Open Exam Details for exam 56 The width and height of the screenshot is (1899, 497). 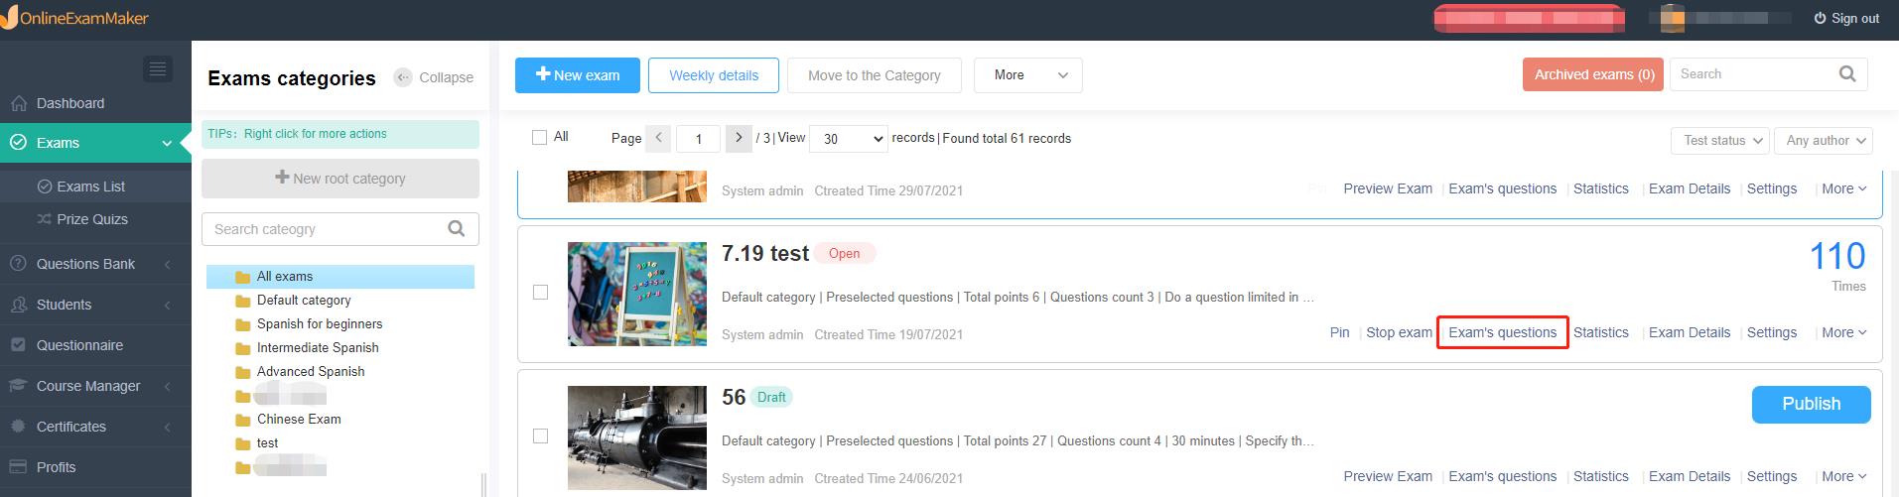[1690, 476]
